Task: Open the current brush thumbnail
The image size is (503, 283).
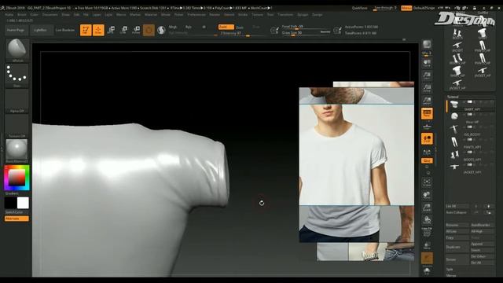Action: point(17,50)
